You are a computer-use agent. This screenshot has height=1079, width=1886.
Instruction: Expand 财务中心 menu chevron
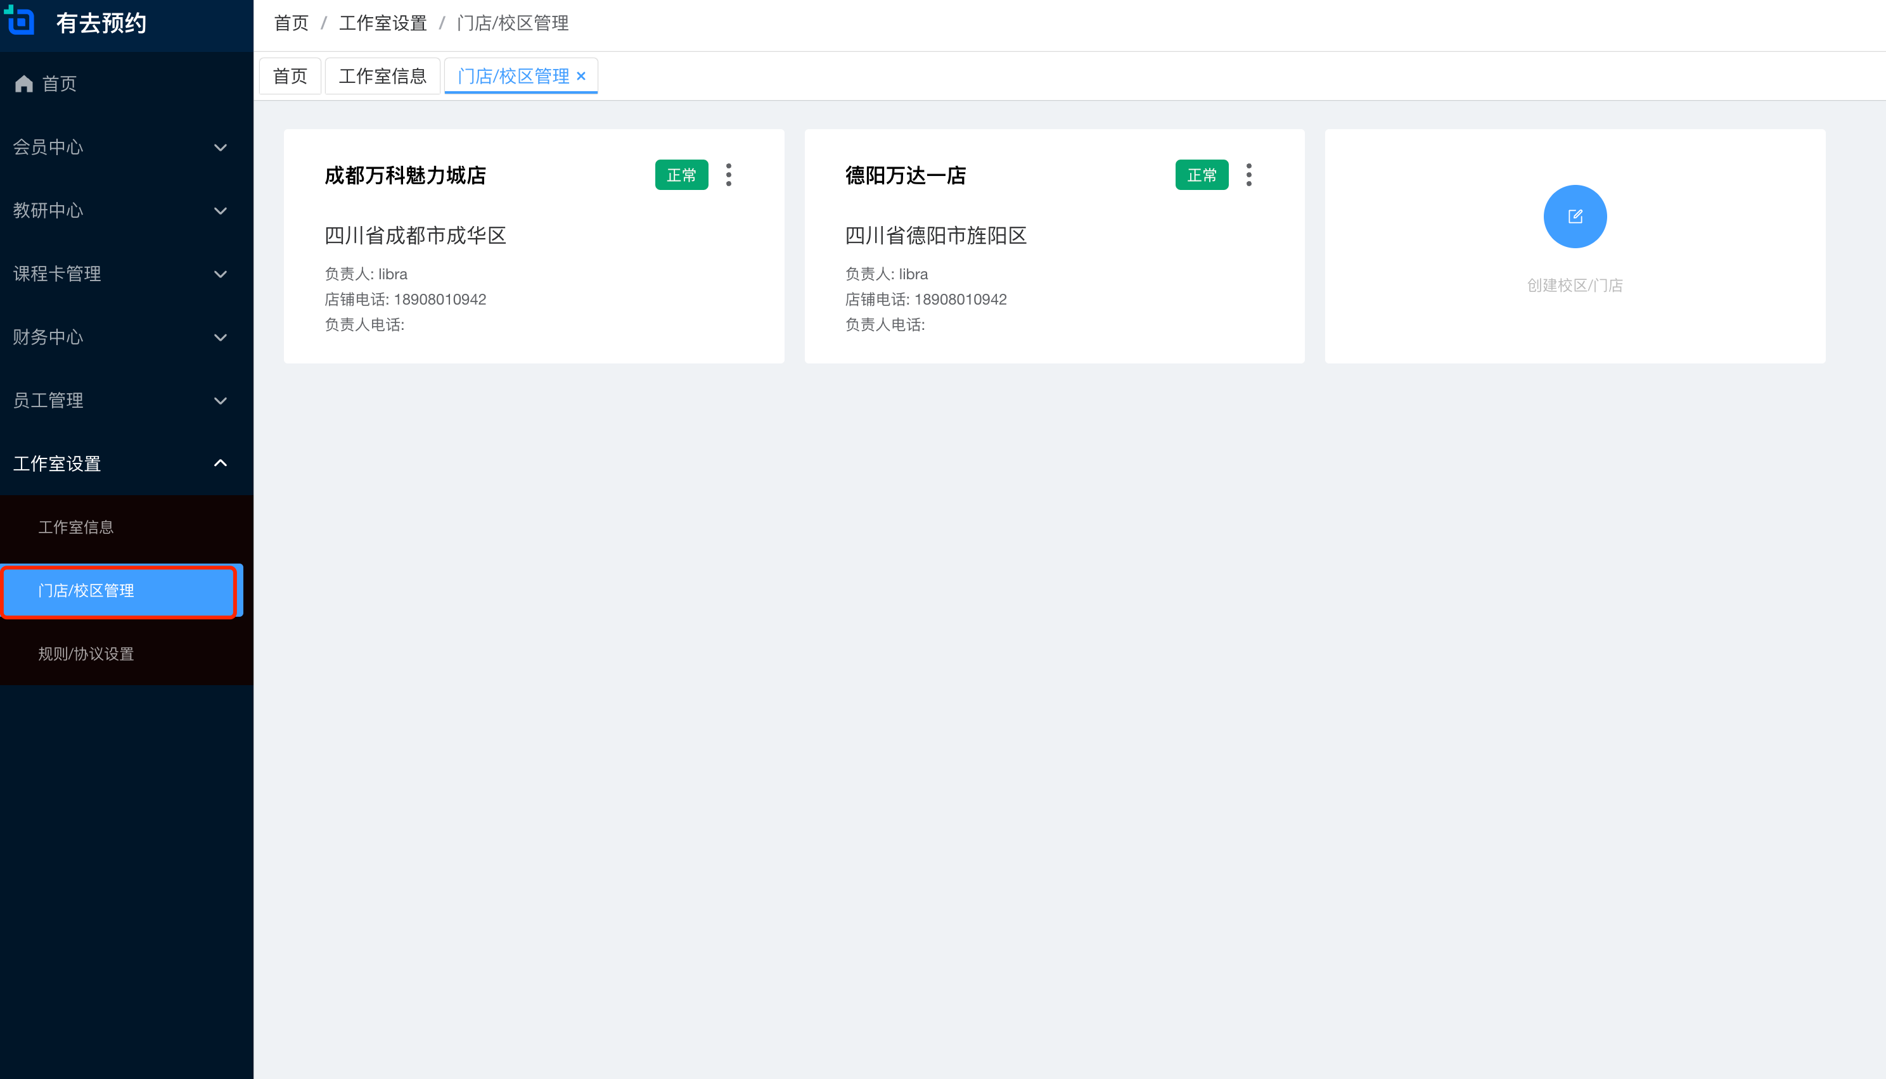pos(221,337)
